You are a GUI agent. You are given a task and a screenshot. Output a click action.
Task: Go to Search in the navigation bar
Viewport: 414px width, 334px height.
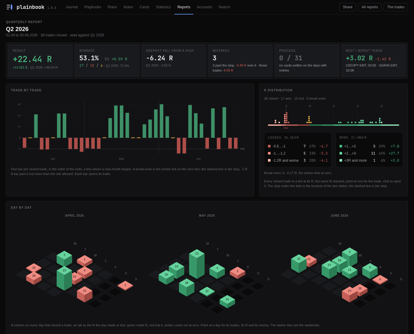coord(224,7)
